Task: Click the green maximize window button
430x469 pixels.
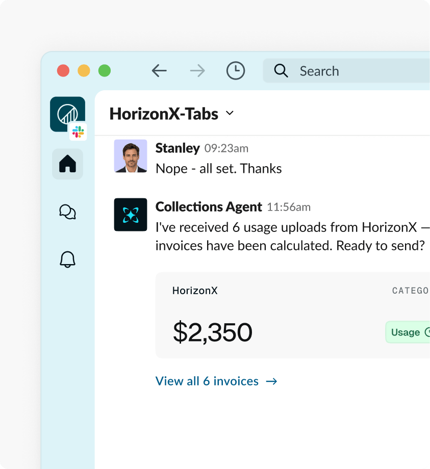Action: [x=105, y=70]
